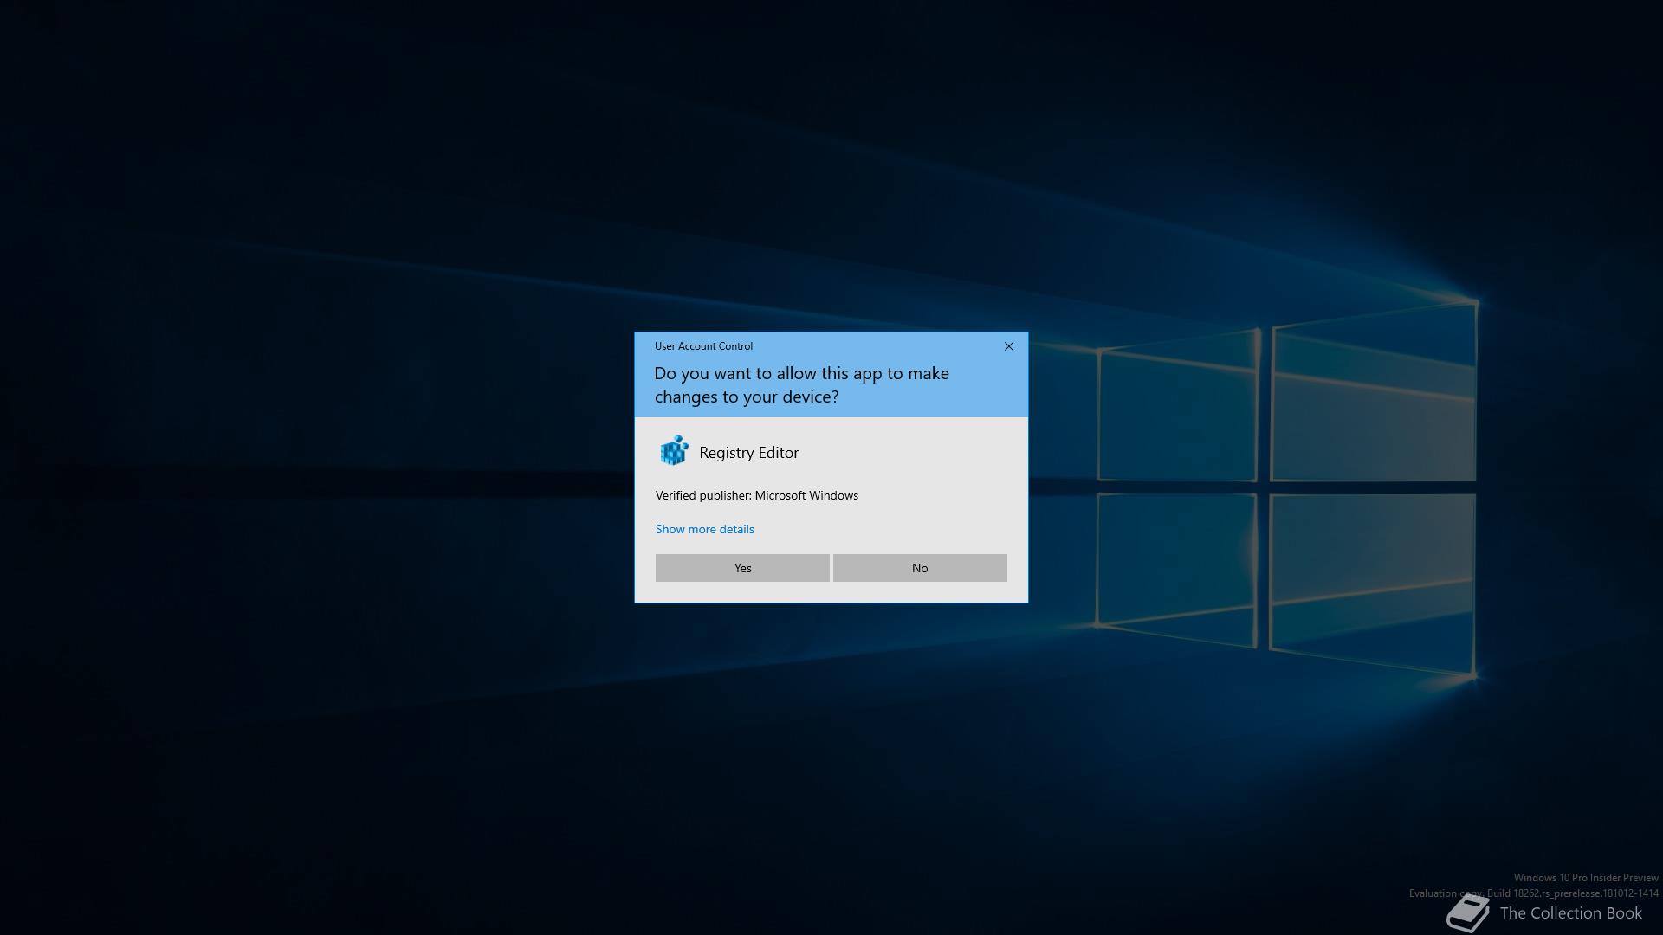This screenshot has width=1663, height=935.
Task: Click the Evaluation copy build number text
Action: [1533, 893]
